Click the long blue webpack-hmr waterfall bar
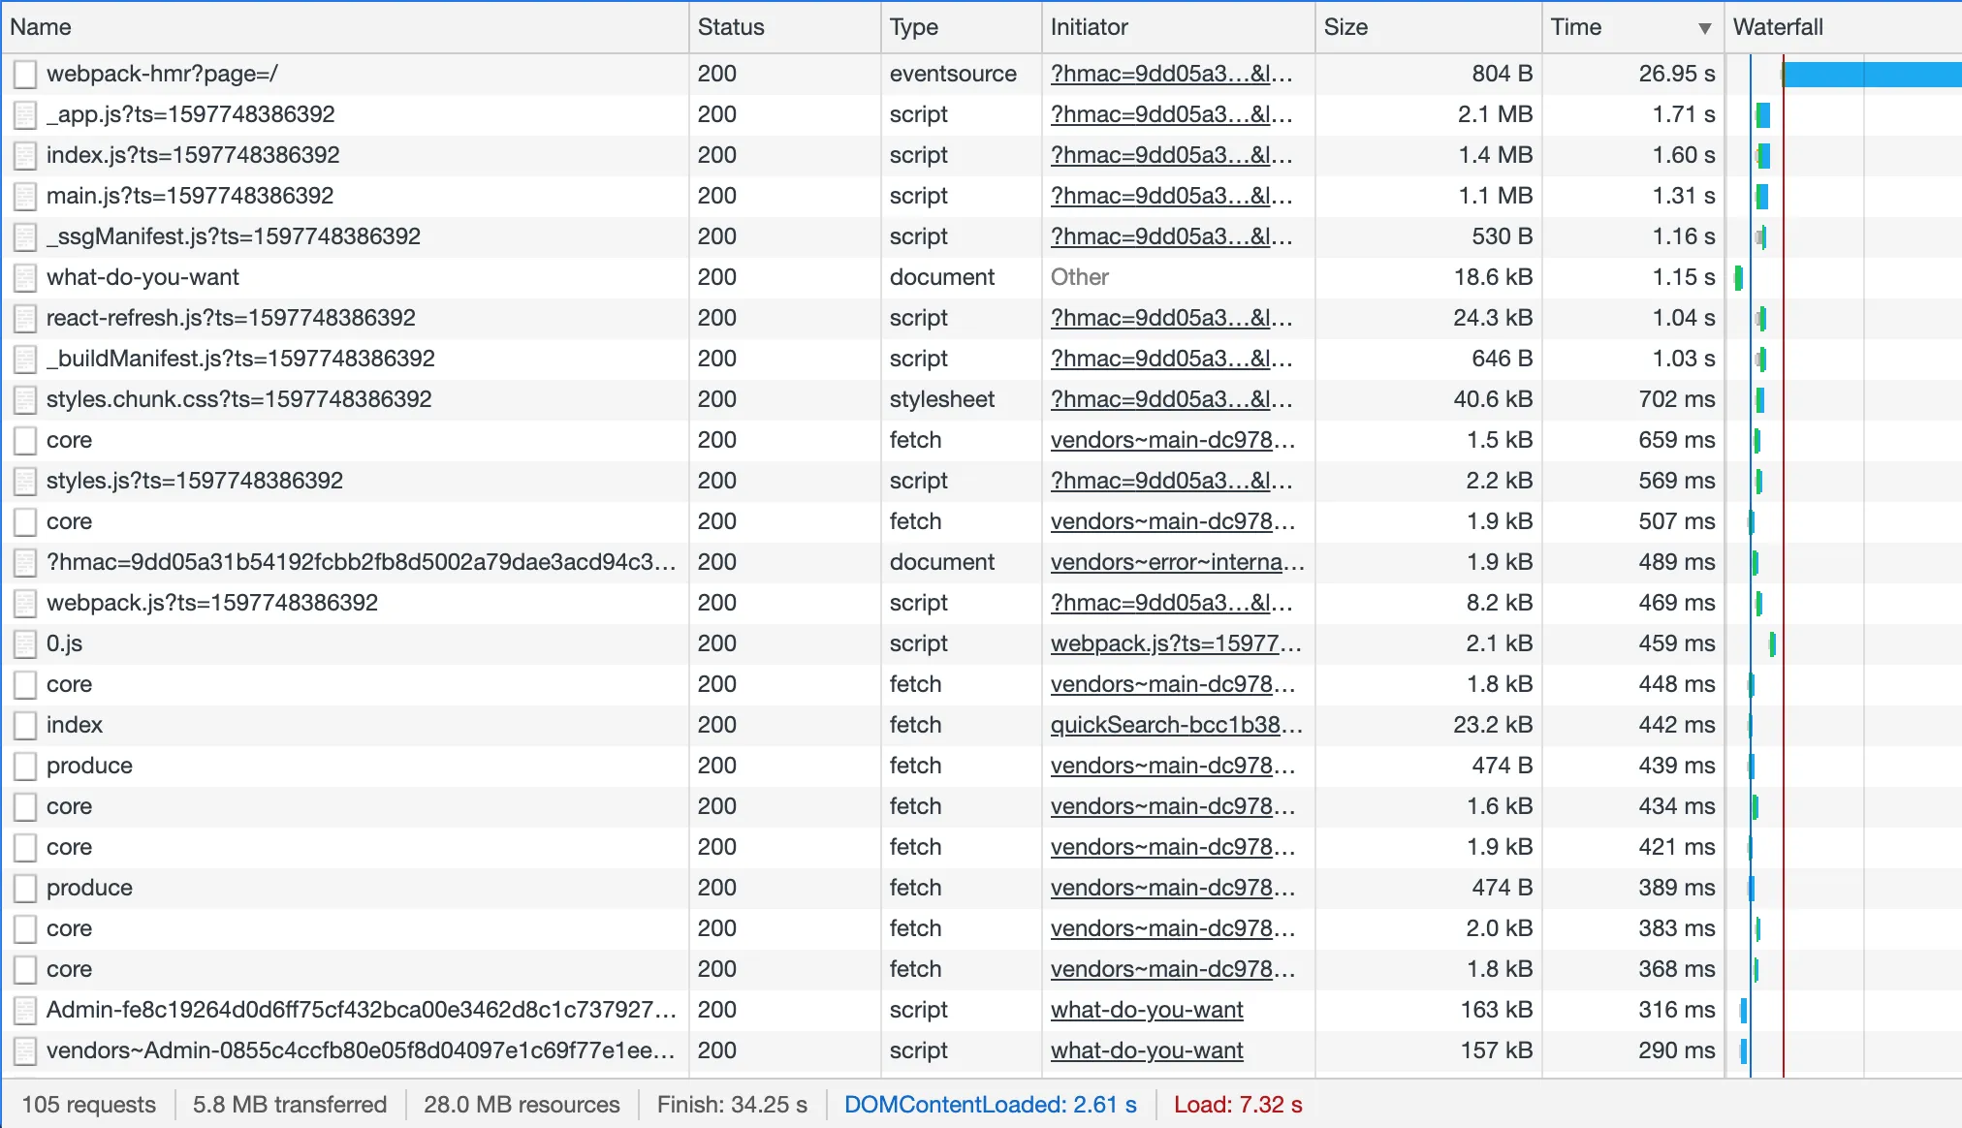The image size is (1962, 1128). [x=1871, y=74]
